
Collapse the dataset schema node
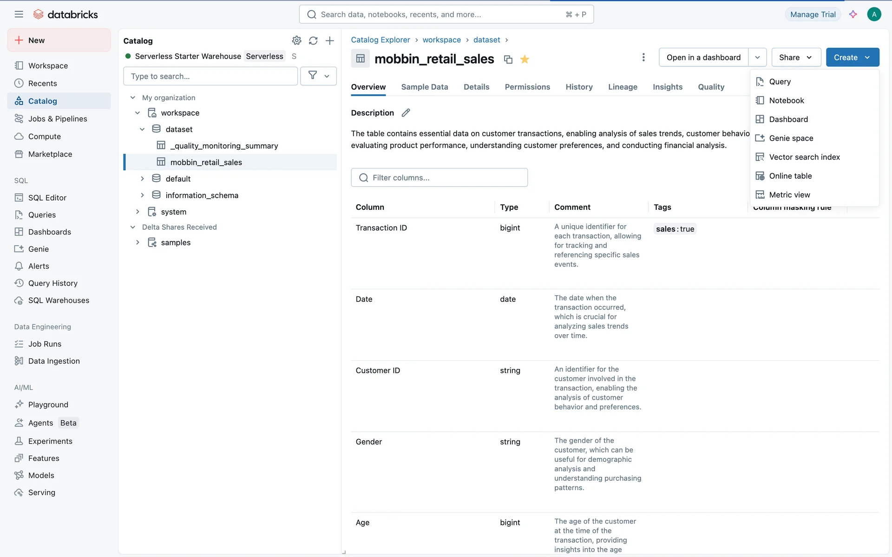pyautogui.click(x=142, y=129)
